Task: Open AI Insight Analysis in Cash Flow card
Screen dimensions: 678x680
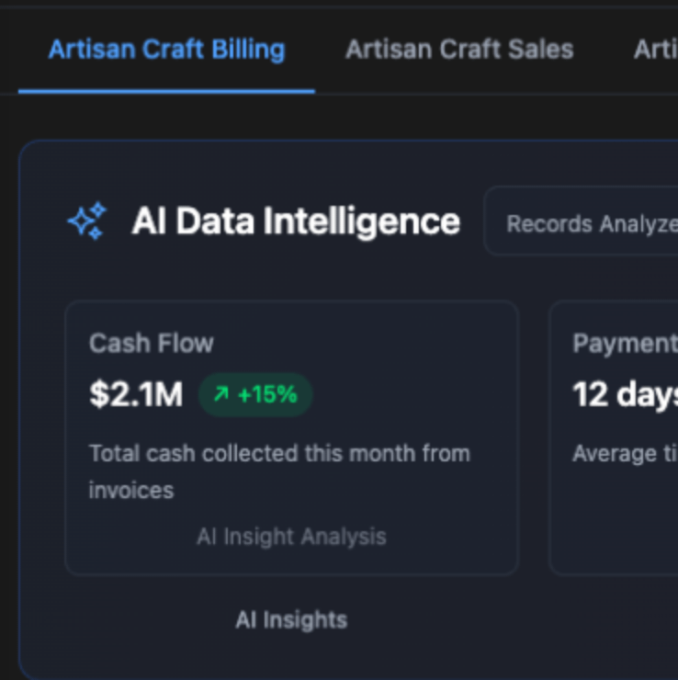Action: click(x=291, y=537)
